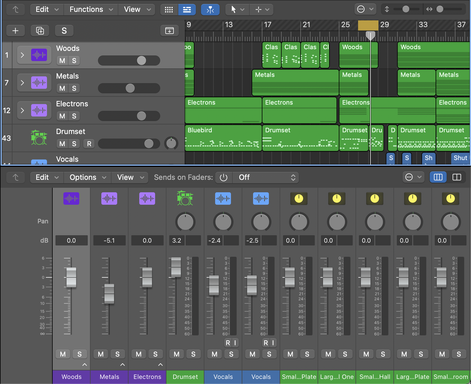The image size is (471, 384).
Task: Click the Woods mixer channel waveform icon
Action: coord(71,199)
